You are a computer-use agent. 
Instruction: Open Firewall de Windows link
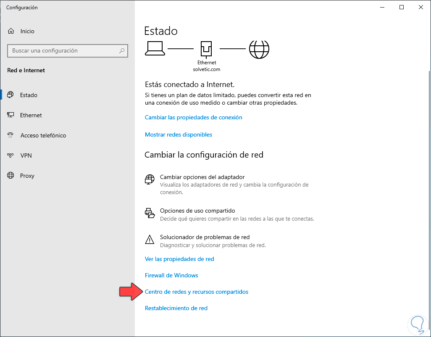[x=171, y=275]
